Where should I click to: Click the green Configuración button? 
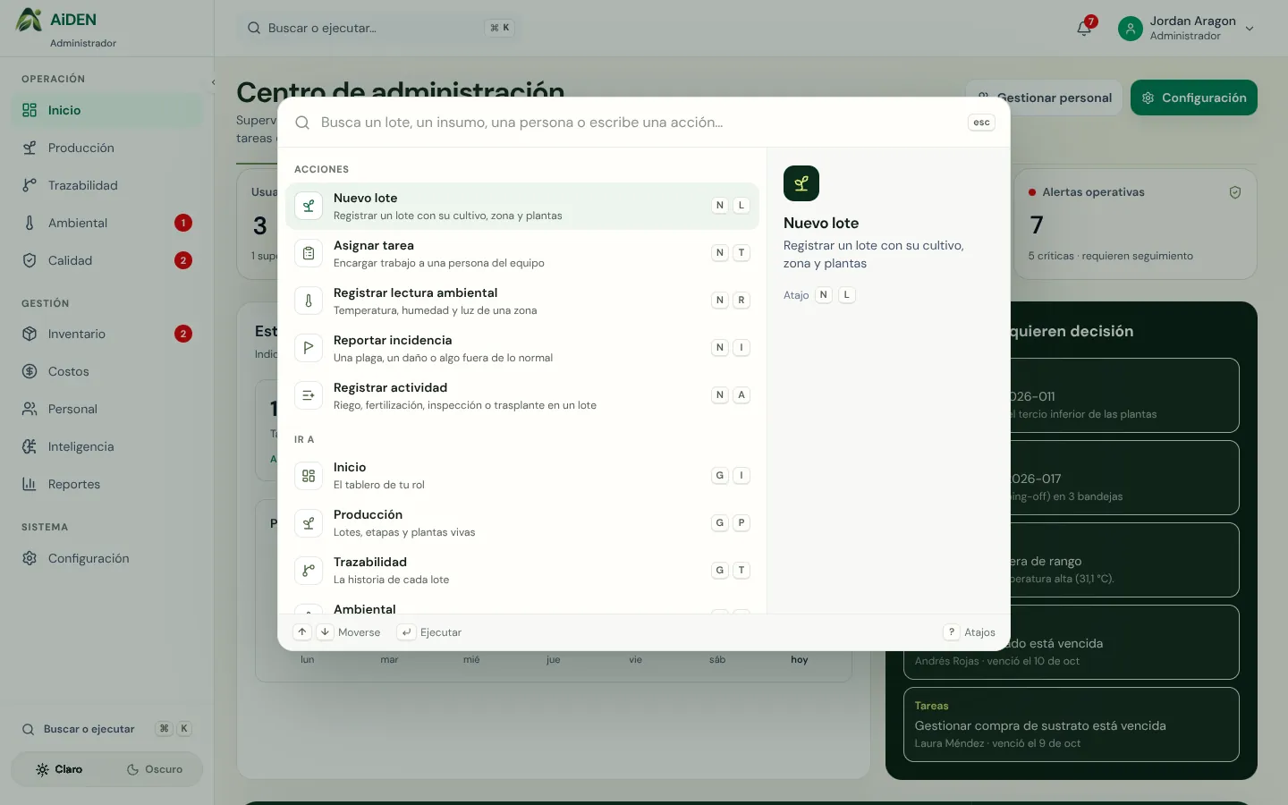point(1193,97)
